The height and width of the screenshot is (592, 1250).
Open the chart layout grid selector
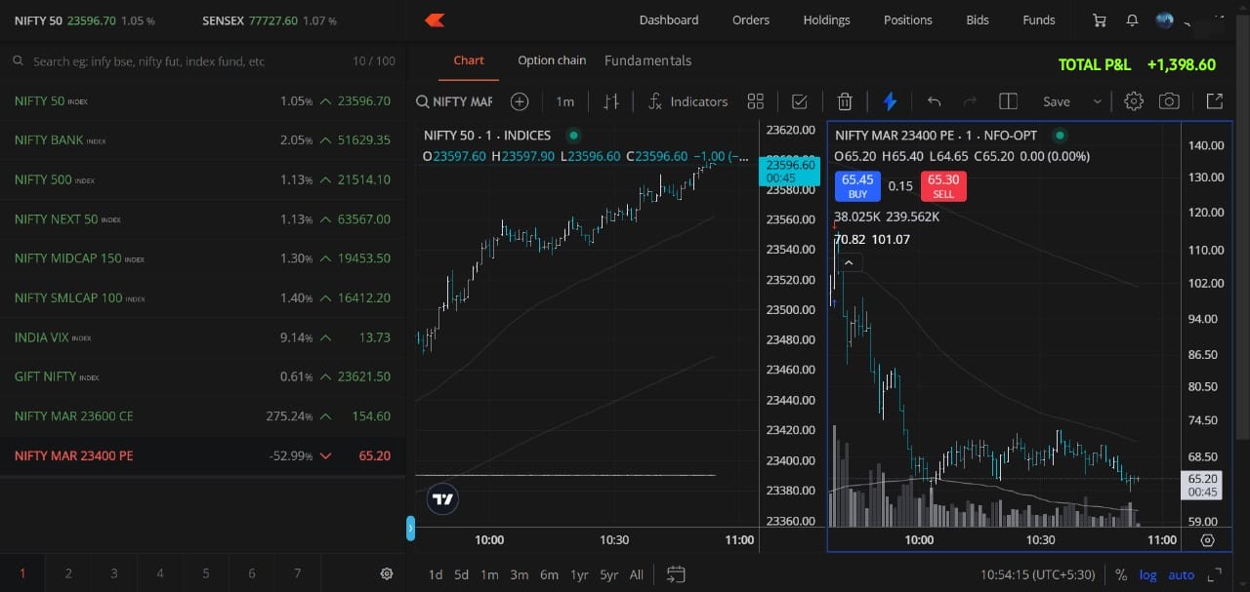(755, 101)
